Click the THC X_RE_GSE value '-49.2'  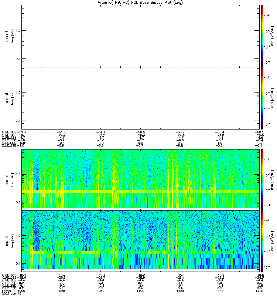point(61,275)
